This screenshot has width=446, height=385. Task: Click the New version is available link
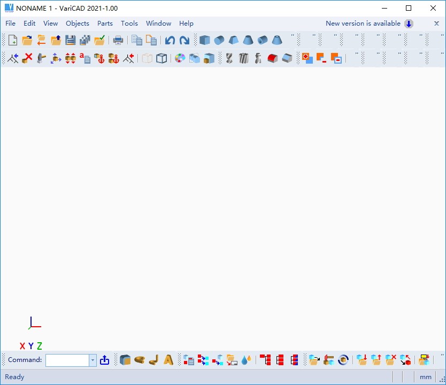[363, 24]
